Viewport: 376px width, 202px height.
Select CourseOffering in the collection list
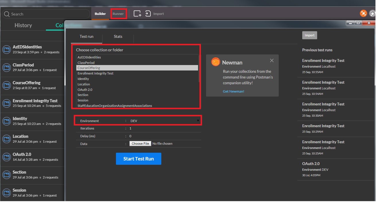(137, 68)
